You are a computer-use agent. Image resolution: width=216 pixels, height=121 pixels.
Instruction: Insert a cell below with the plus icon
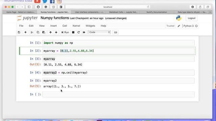coord(25,32)
